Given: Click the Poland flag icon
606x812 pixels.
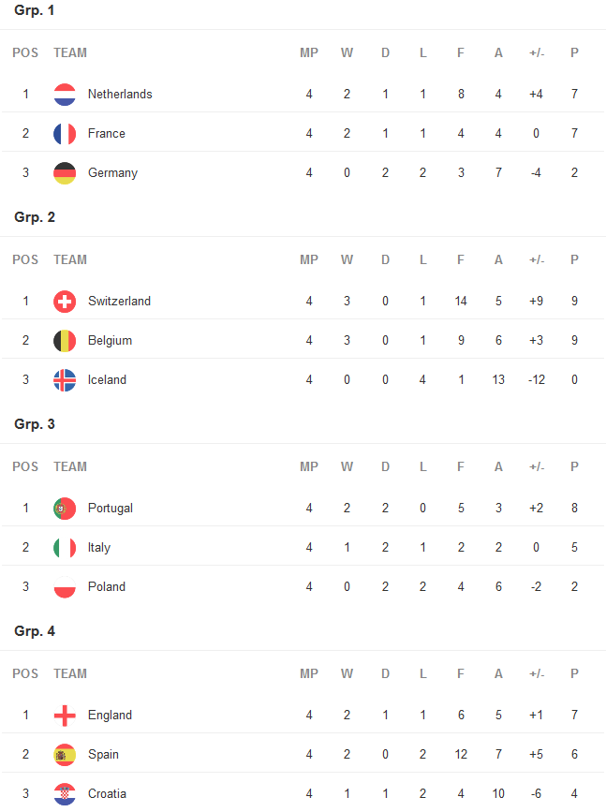Looking at the screenshot, I should pyautogui.click(x=65, y=587).
